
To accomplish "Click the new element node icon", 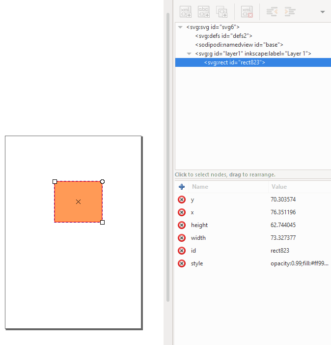I will (x=186, y=12).
